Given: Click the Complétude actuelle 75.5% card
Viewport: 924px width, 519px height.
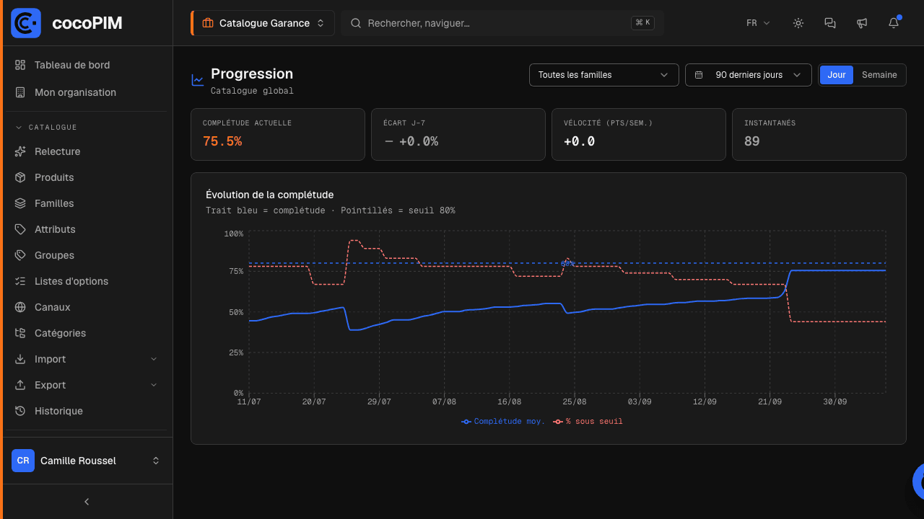Looking at the screenshot, I should pyautogui.click(x=278, y=134).
